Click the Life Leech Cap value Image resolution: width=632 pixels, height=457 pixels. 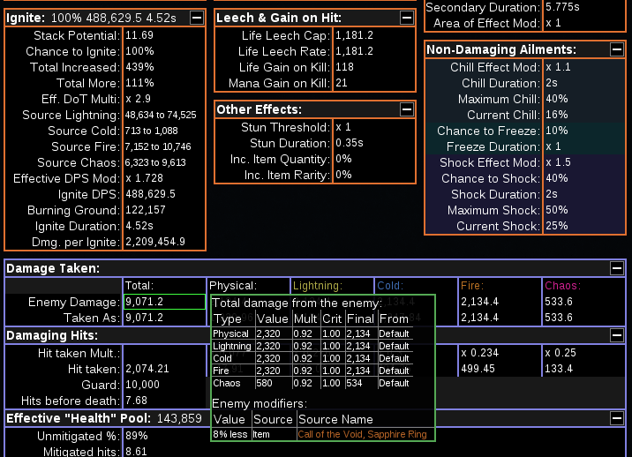(x=354, y=35)
